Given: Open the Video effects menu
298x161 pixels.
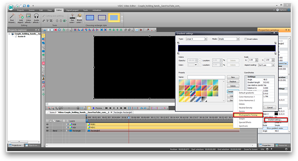Looking at the screenshot, I should tap(28, 18).
